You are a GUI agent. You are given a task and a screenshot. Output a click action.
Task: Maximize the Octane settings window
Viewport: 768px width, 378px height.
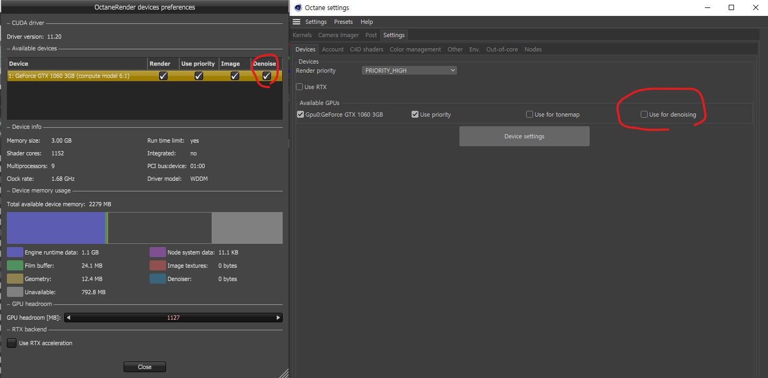tap(731, 7)
